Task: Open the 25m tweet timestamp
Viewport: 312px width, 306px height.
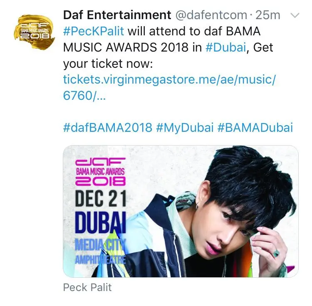Action: (x=267, y=15)
